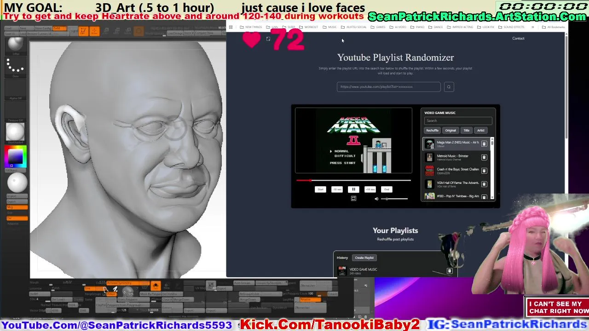Open the LOOK FIX bookmark folder

point(485,27)
